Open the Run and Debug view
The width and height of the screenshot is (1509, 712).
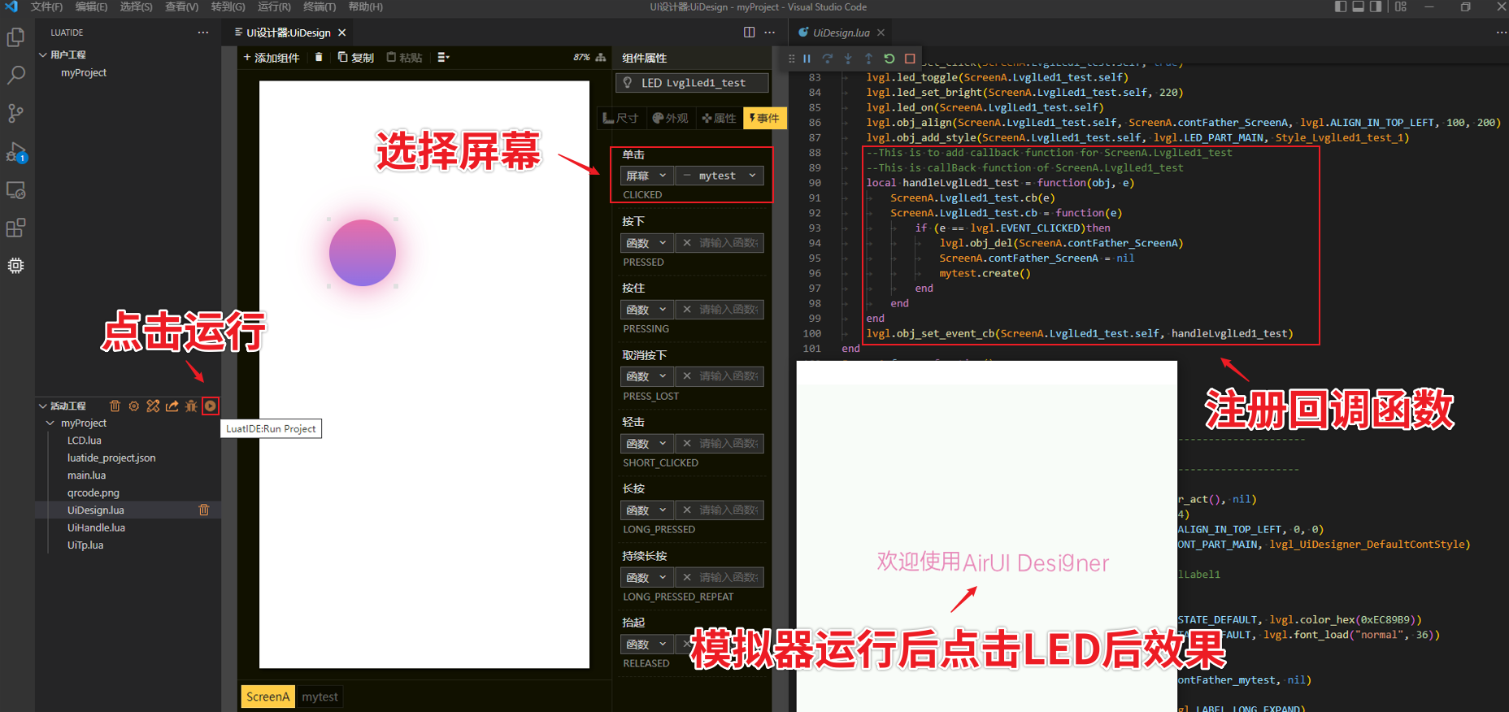pyautogui.click(x=15, y=152)
